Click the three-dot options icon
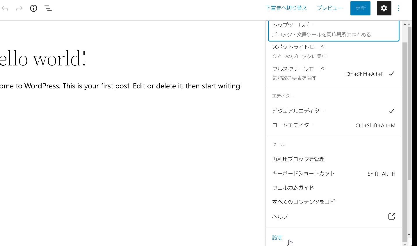The height and width of the screenshot is (246, 417). 398,8
